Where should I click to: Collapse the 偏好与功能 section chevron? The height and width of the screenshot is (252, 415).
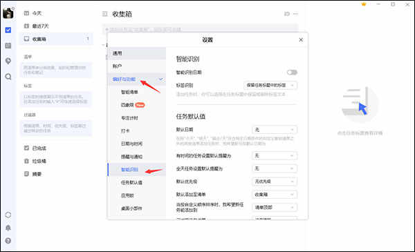tap(160, 79)
